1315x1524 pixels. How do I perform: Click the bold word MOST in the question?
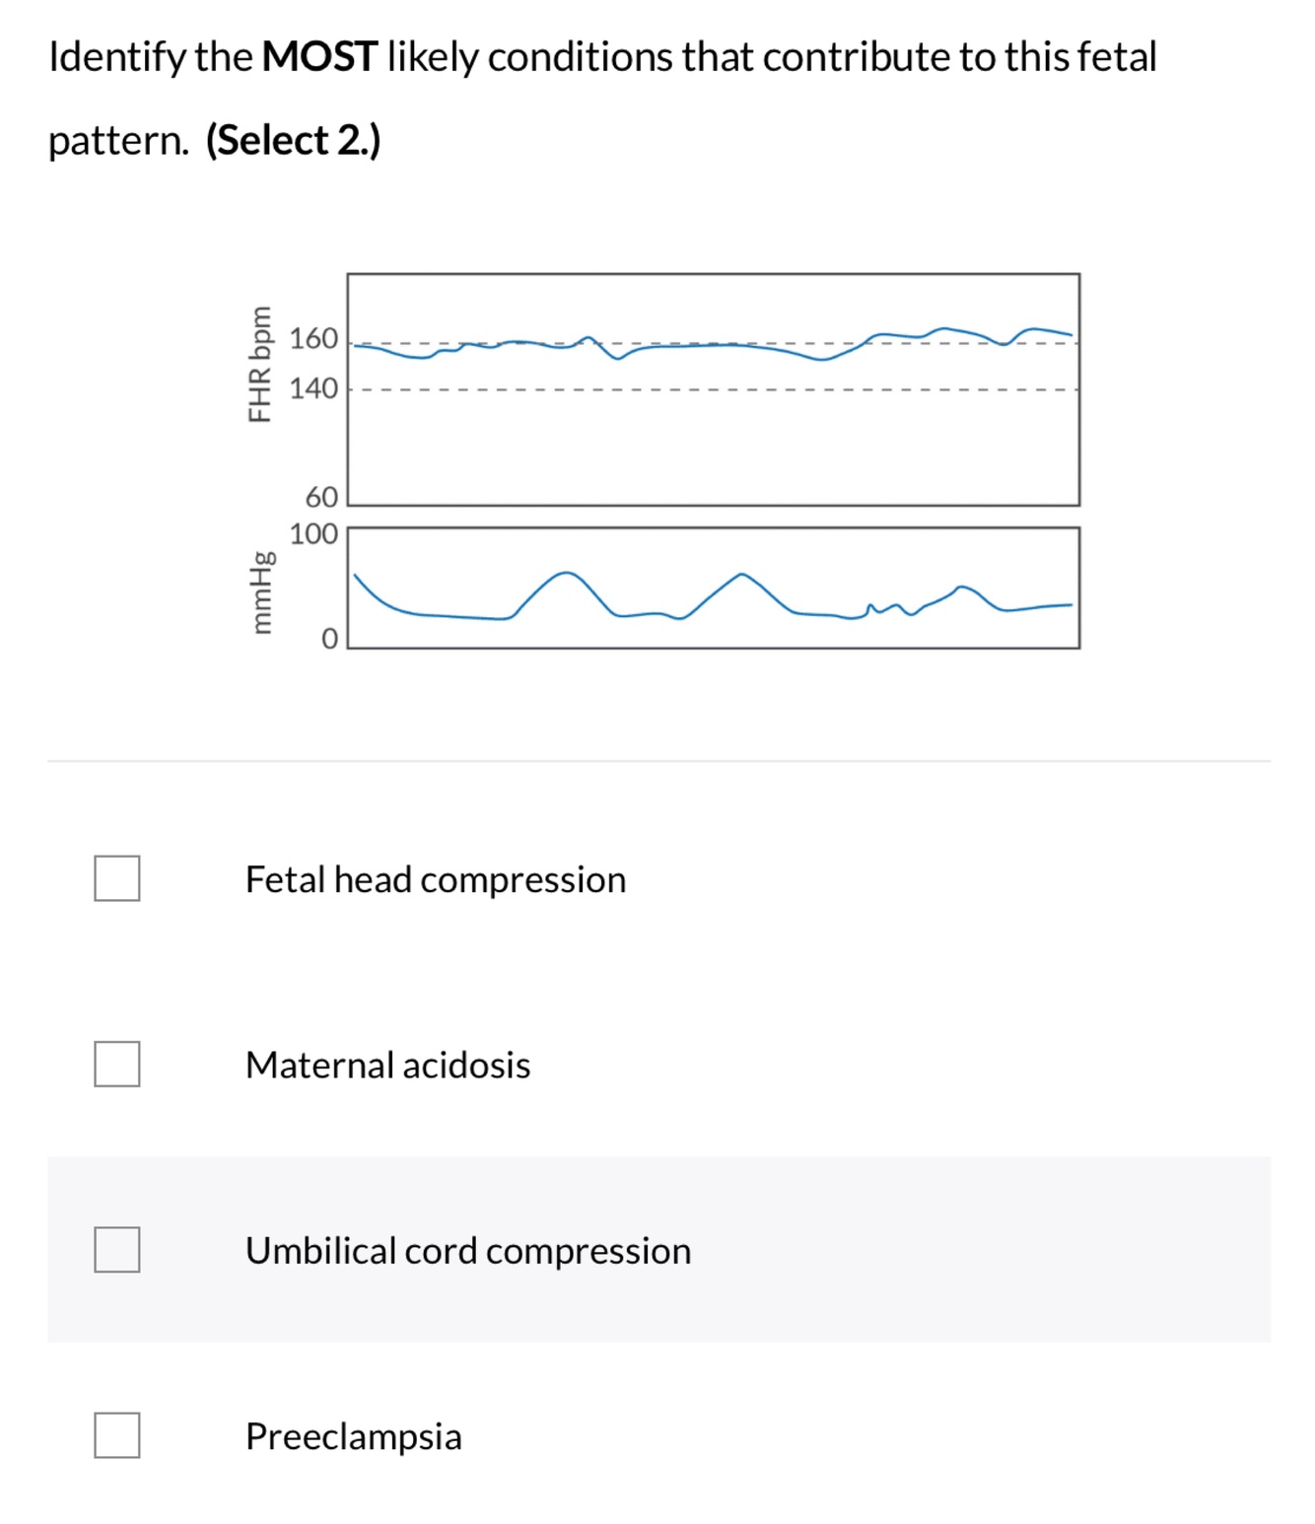(319, 57)
